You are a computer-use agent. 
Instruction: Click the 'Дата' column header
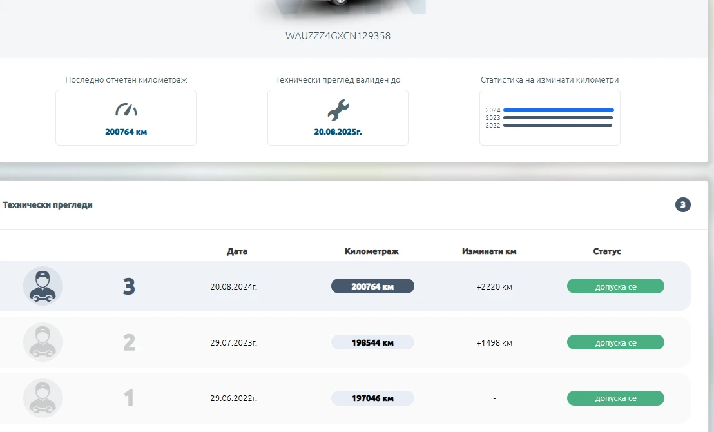coord(236,251)
